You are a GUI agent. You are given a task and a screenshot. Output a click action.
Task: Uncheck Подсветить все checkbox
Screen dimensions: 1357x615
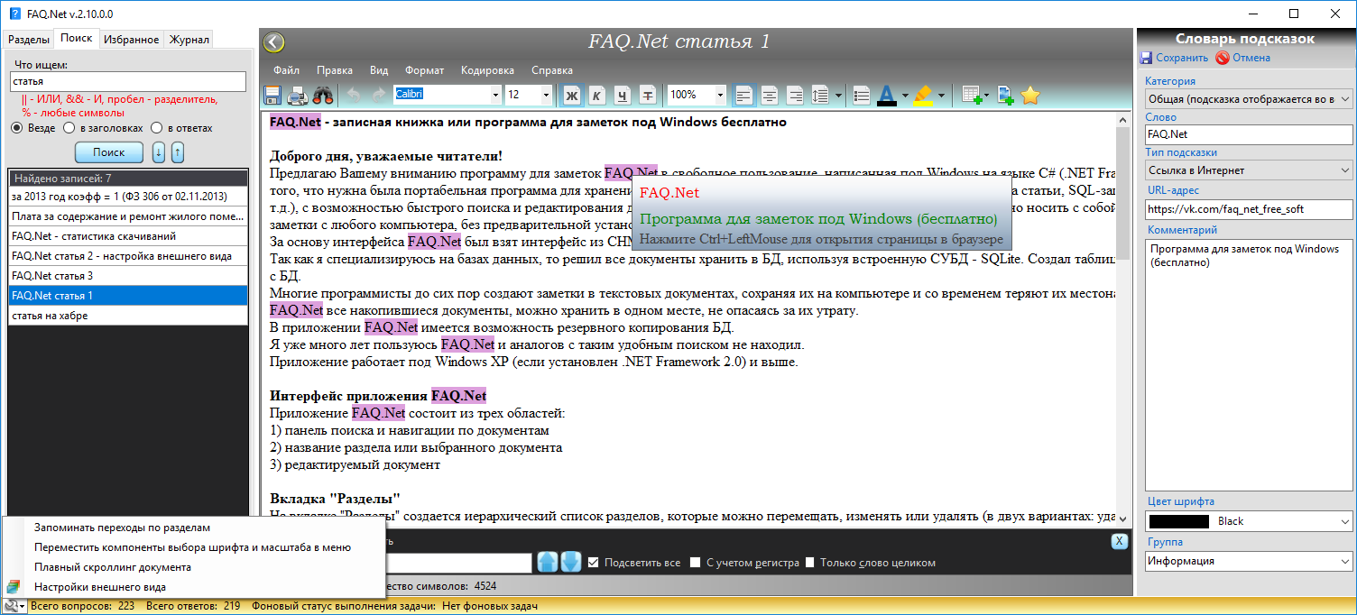point(593,563)
